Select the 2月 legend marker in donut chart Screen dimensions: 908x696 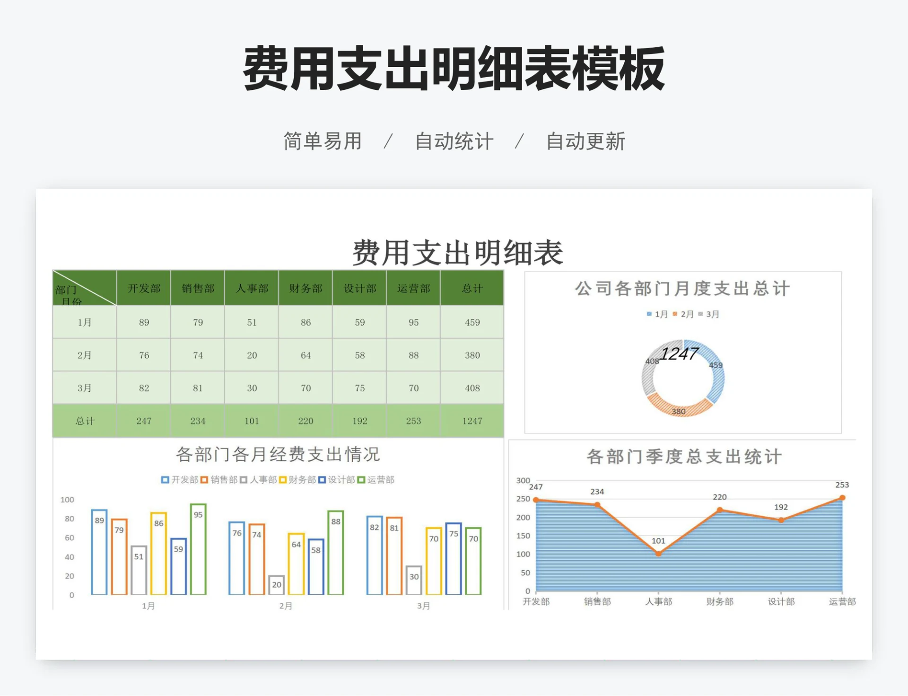pos(675,314)
